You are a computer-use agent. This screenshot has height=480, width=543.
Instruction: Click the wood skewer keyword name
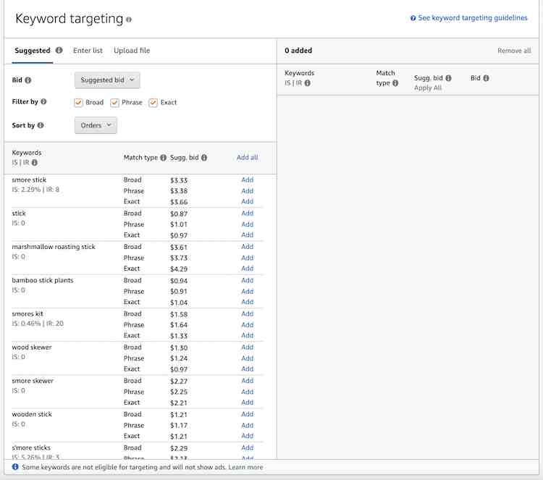pos(32,347)
